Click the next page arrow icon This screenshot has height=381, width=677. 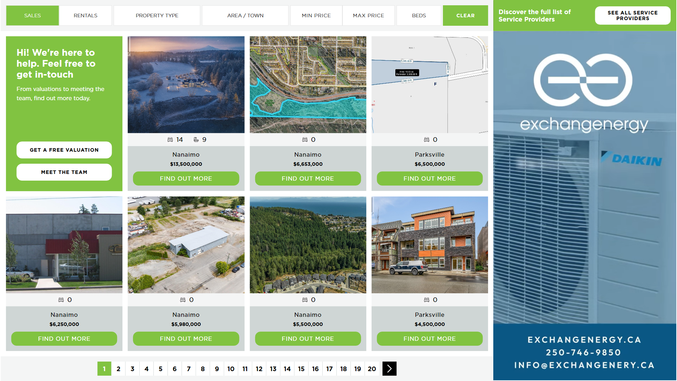pos(389,369)
